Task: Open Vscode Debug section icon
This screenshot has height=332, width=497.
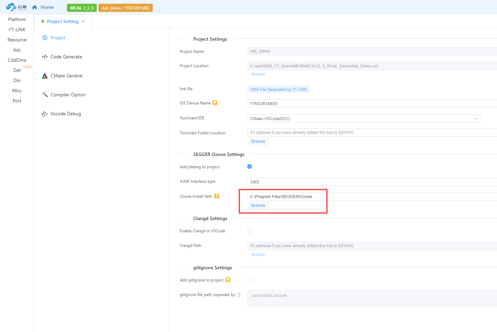Action: (x=45, y=114)
